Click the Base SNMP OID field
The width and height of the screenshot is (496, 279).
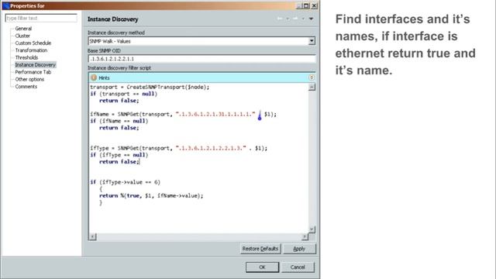[x=201, y=59]
